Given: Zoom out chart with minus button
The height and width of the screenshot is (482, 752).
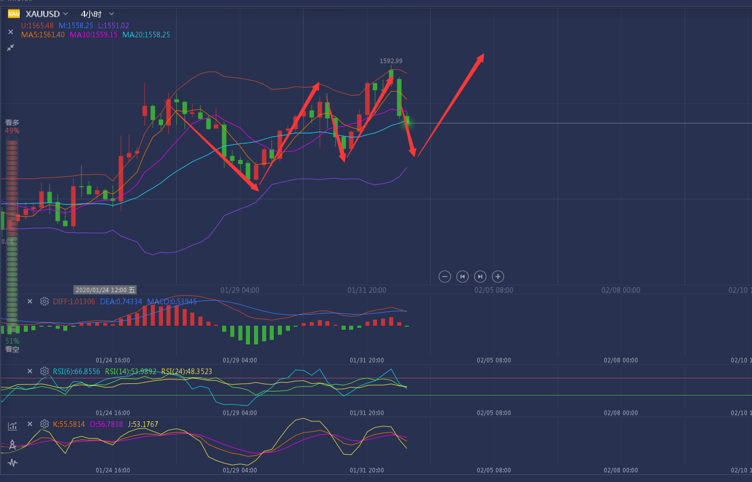Looking at the screenshot, I should 444,277.
